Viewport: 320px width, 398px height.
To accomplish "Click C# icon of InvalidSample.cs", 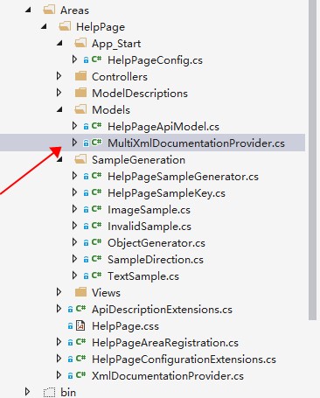I will (96, 226).
